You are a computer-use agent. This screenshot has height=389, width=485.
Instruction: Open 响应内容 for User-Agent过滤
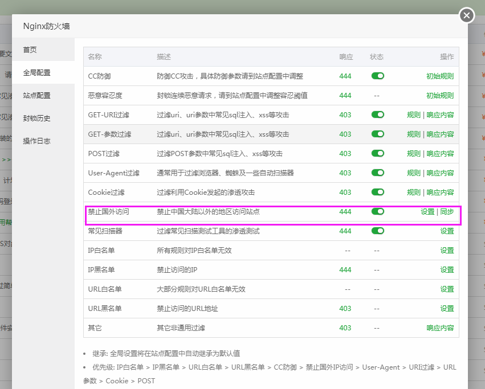(440, 173)
